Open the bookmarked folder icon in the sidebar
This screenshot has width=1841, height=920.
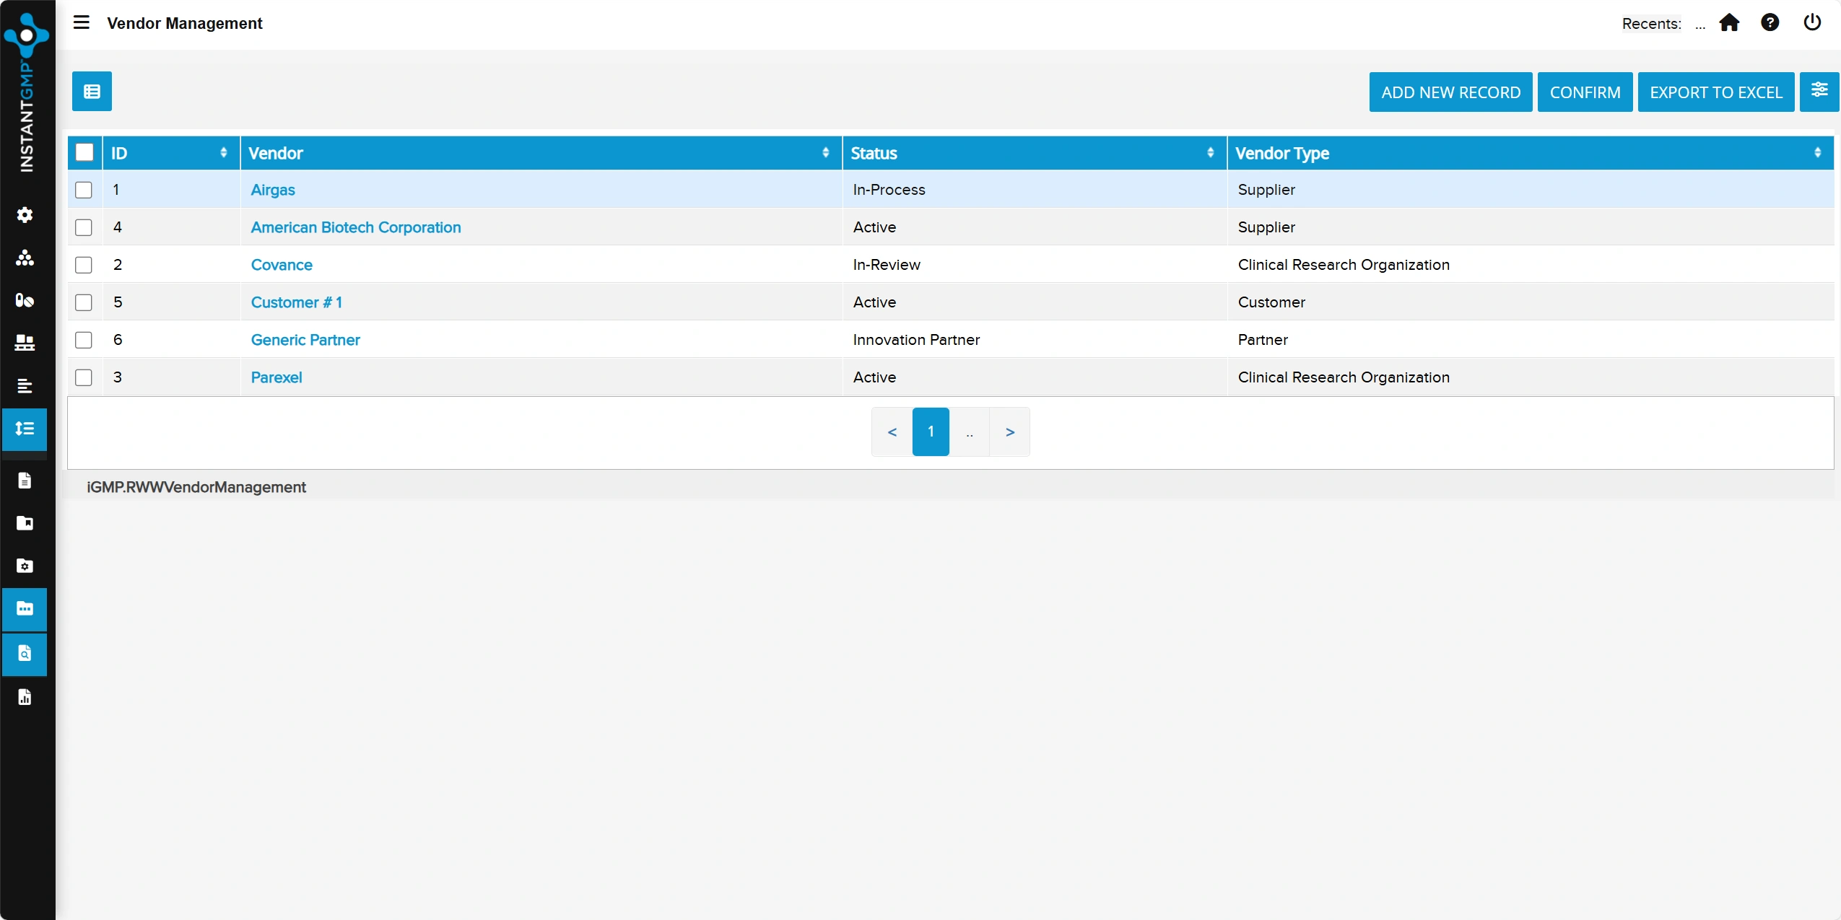25,523
